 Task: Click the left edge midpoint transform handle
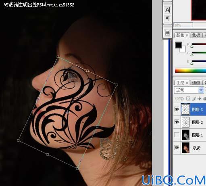[x=38, y=98]
